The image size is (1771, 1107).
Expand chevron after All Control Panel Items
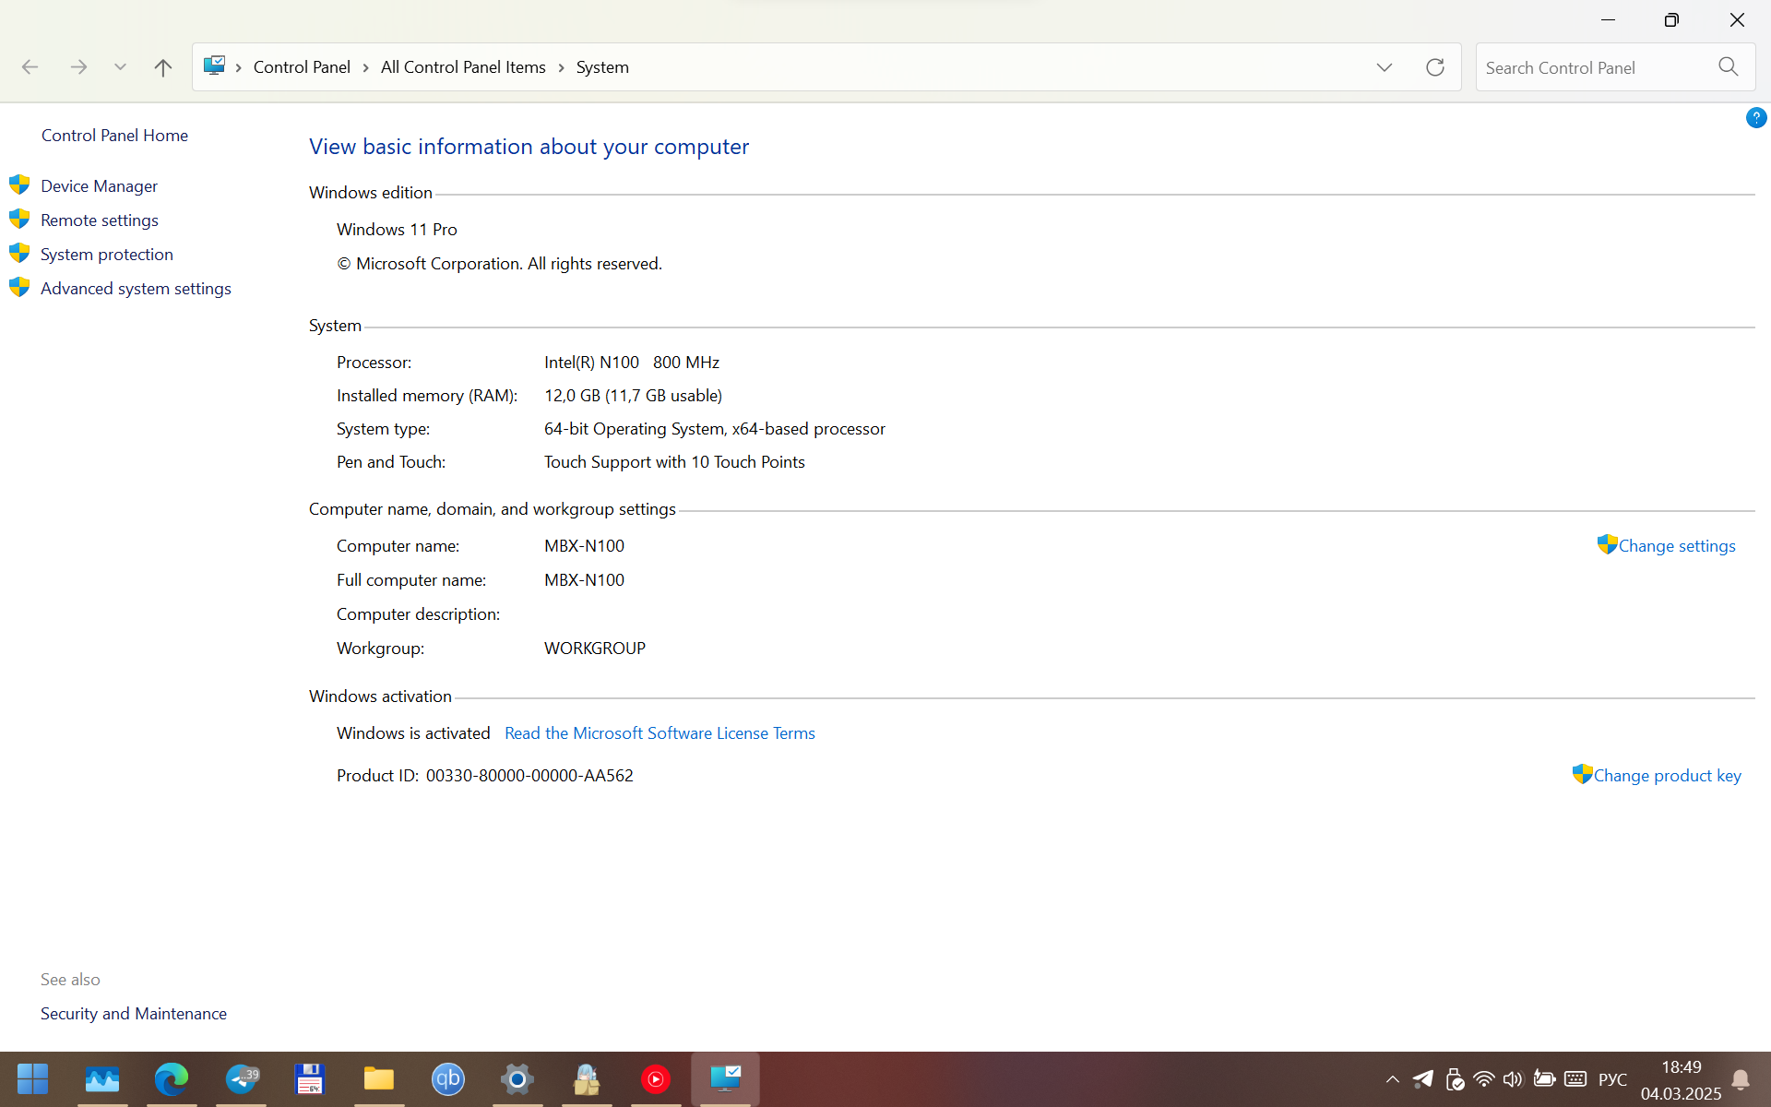point(561,67)
